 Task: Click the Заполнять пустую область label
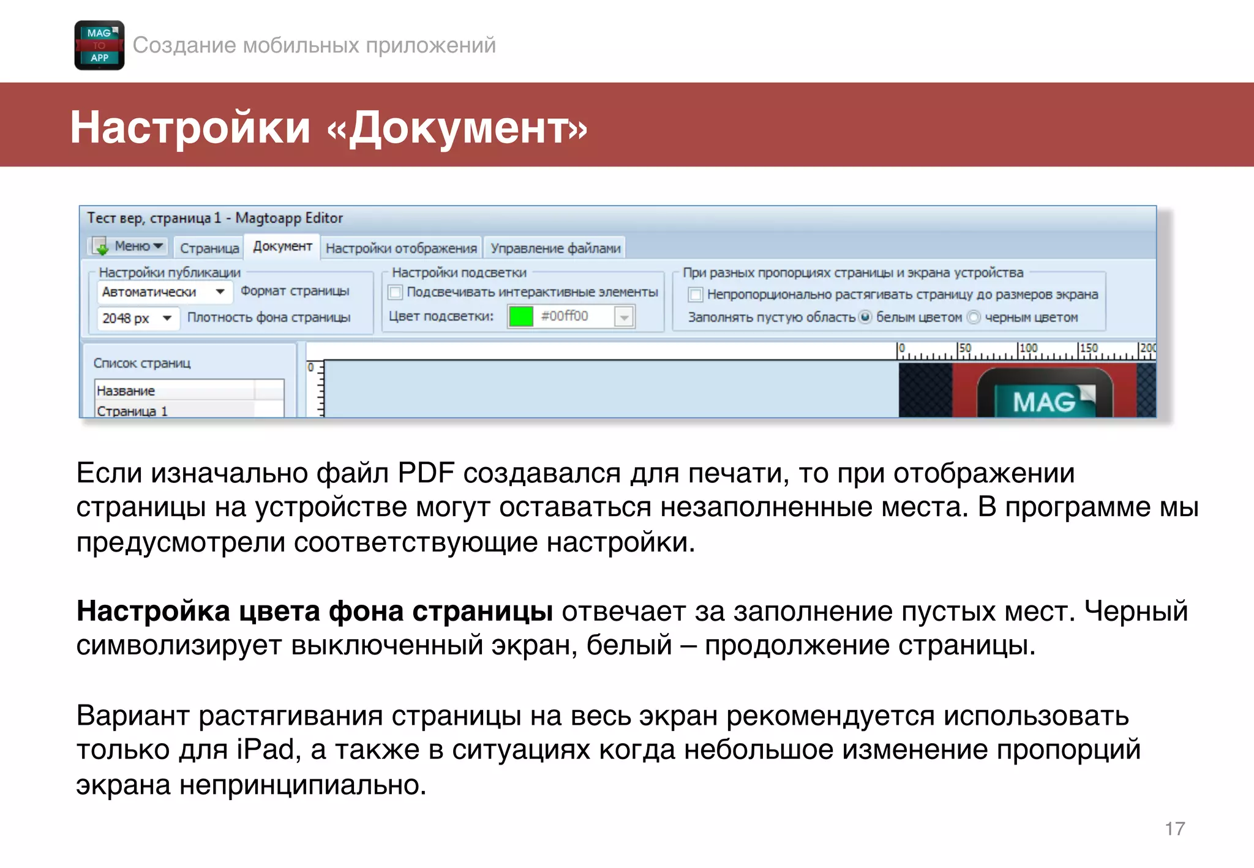coord(772,317)
